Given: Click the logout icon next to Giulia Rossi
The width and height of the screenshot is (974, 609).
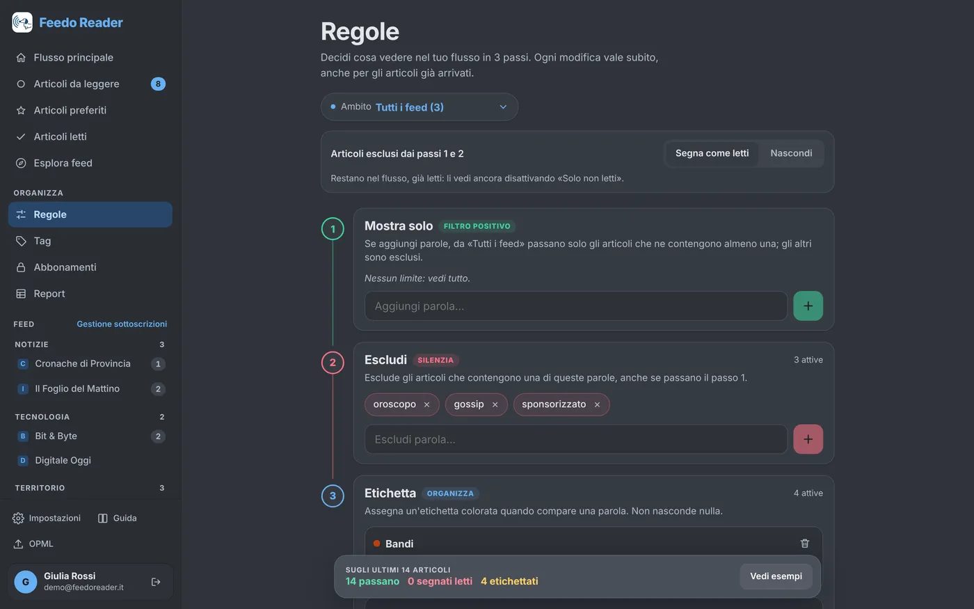Looking at the screenshot, I should [156, 582].
